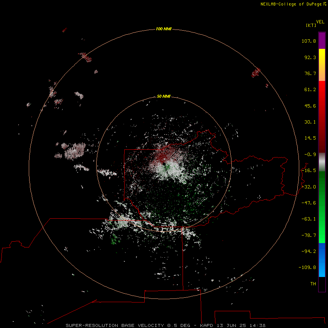Click the [KT] units label
Viewport: 328px width, 328px height.
pyautogui.click(x=311, y=25)
